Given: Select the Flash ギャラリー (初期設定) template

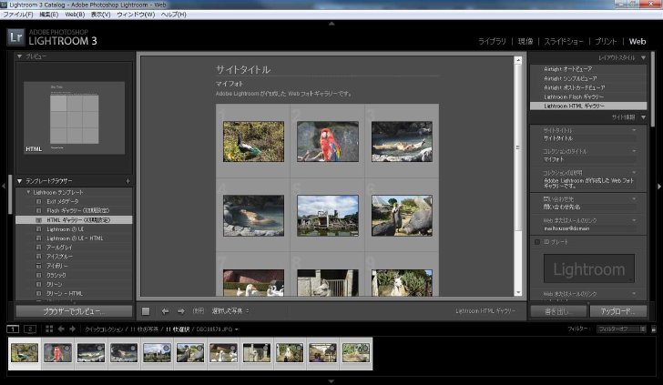Looking at the screenshot, I should point(74,210).
